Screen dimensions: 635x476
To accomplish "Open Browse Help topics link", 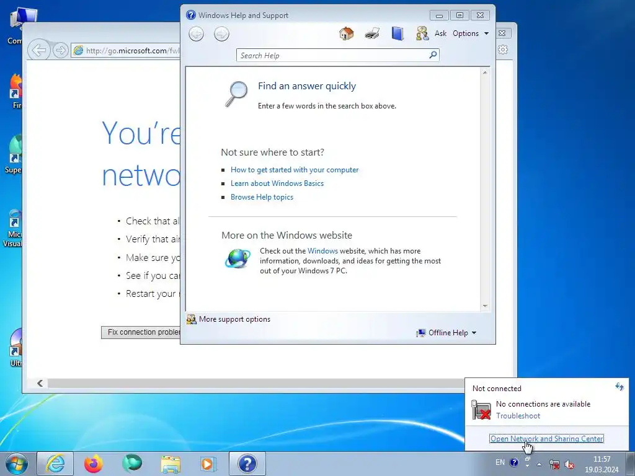I will click(262, 197).
